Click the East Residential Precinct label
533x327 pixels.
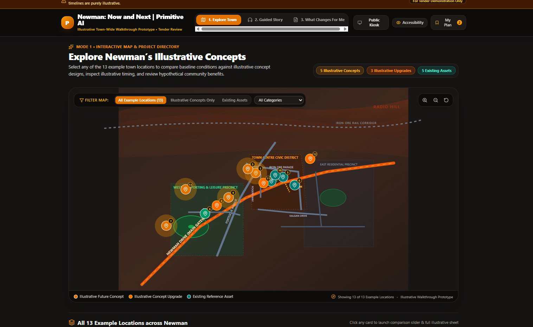[x=339, y=164]
